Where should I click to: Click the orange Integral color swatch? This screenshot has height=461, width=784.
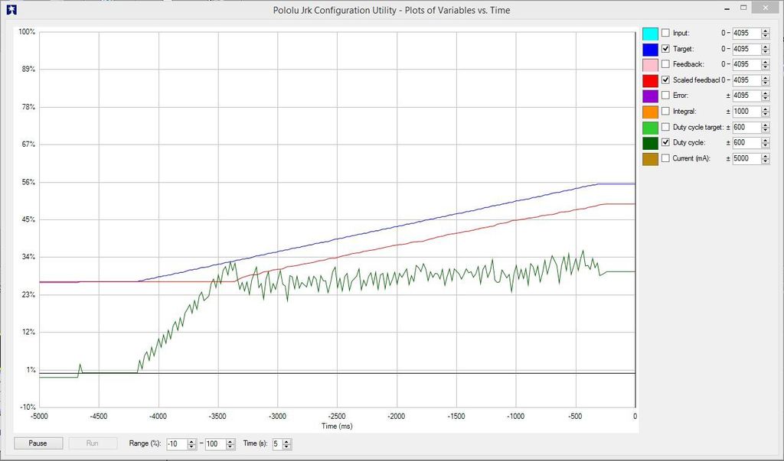[x=650, y=112]
